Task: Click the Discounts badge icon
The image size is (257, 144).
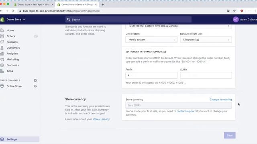Action: (2, 65)
